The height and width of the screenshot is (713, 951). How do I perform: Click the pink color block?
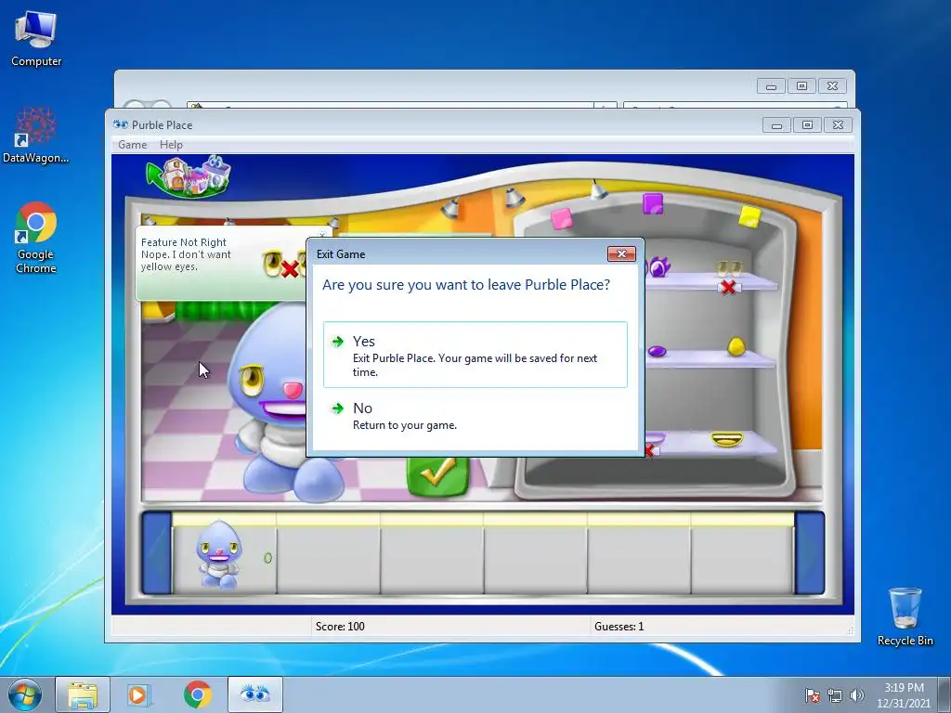[561, 218]
